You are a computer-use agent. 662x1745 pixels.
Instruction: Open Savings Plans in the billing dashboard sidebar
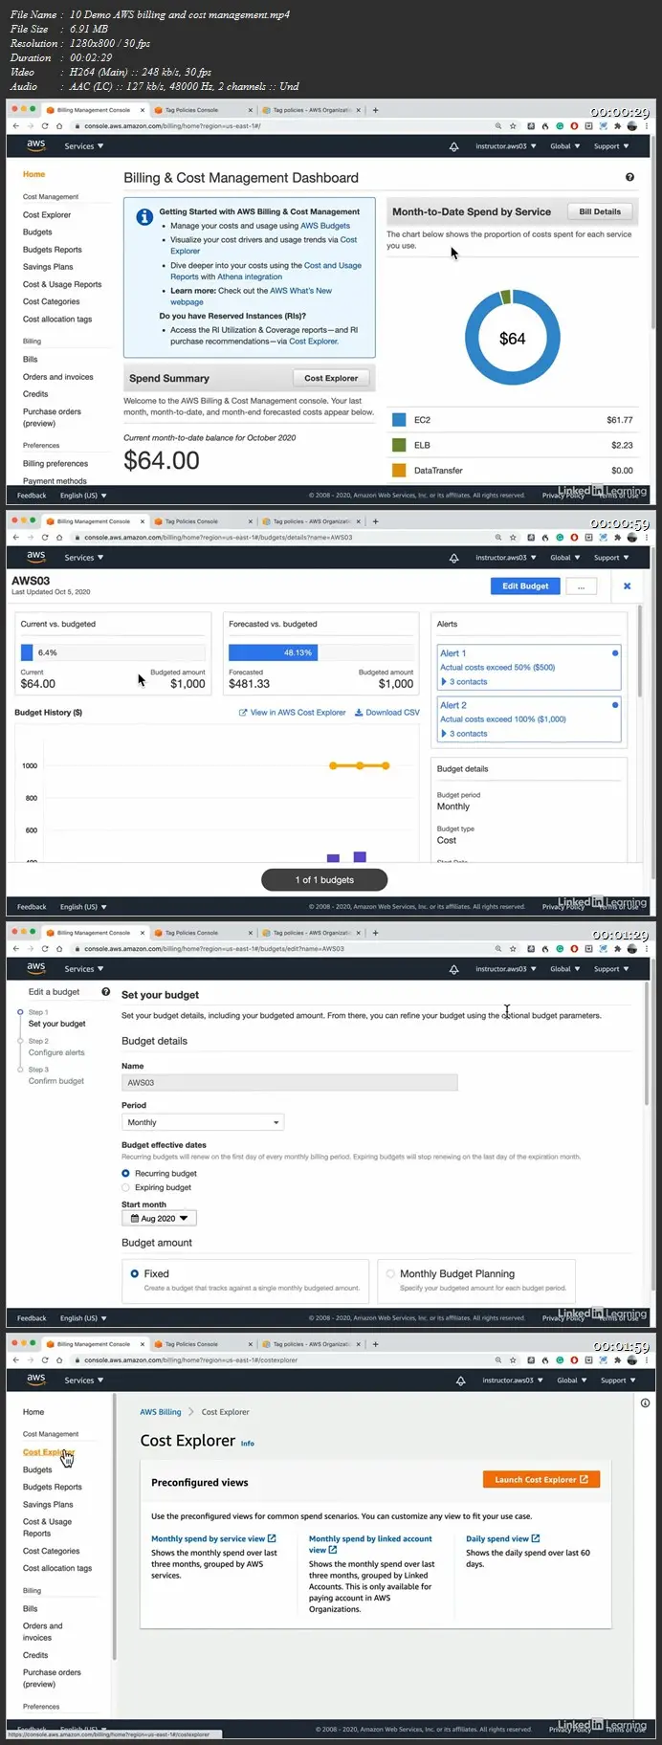coord(48,267)
